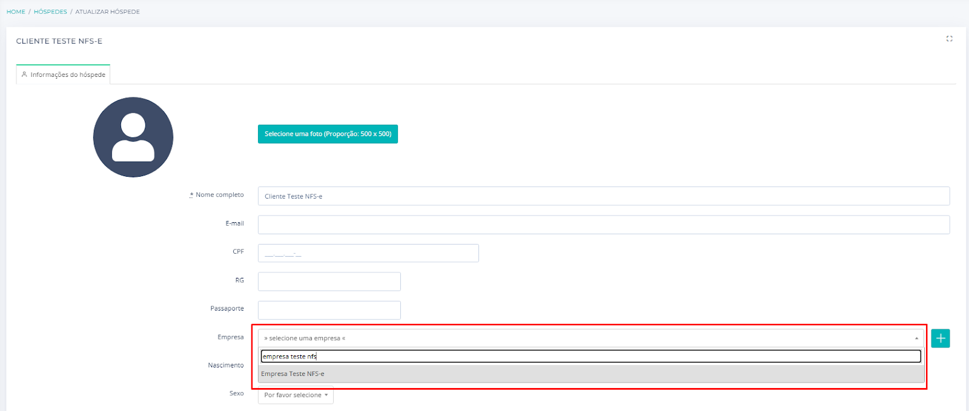This screenshot has width=969, height=411.
Task: Select Empresa Teste NFS-e option
Action: click(591, 373)
